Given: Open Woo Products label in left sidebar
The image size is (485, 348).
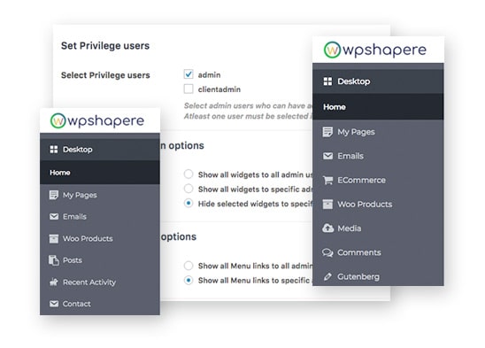Looking at the screenshot, I should [88, 238].
